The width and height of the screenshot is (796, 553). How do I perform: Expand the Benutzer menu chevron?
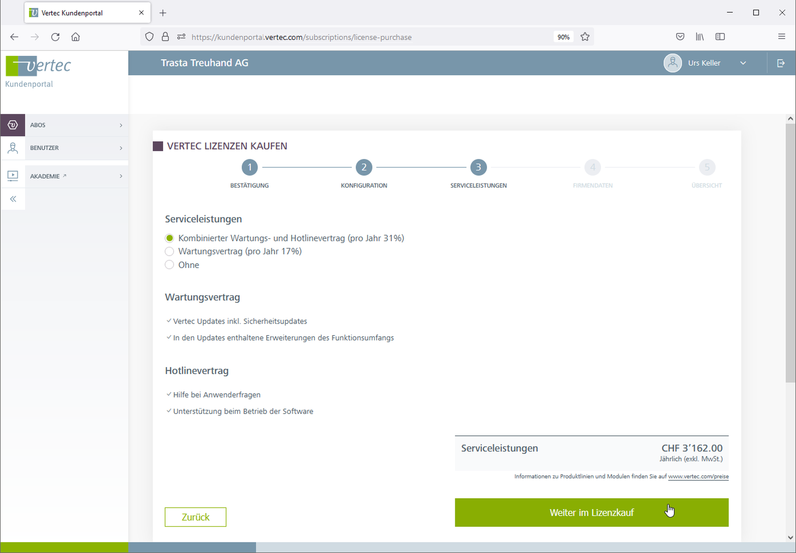(x=121, y=148)
